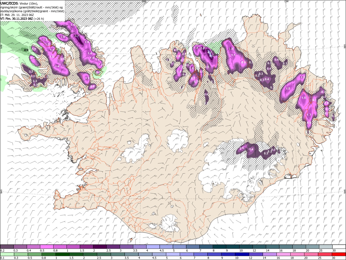346x260 pixels.
Task: Click the medium green 0.5 swatch in lower legend
Action: point(35,254)
